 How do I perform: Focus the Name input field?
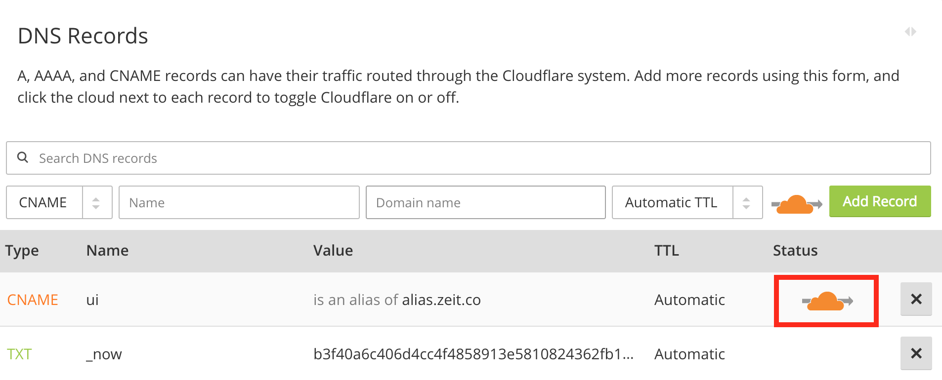pyautogui.click(x=239, y=202)
